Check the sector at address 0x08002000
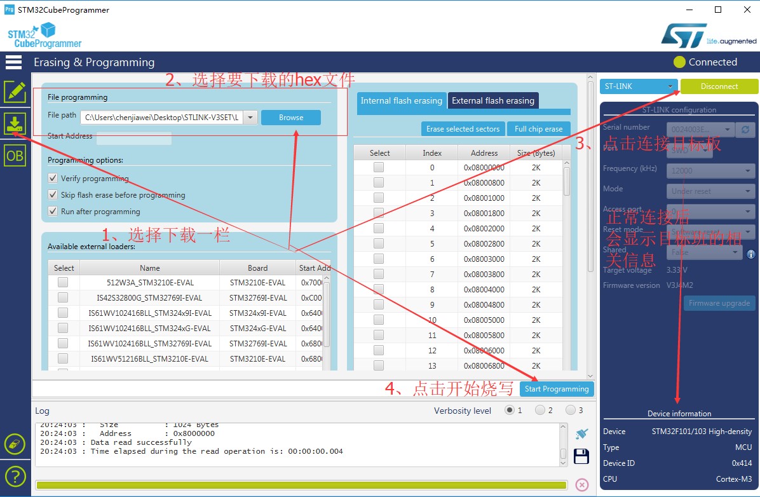The height and width of the screenshot is (497, 760). [379, 228]
